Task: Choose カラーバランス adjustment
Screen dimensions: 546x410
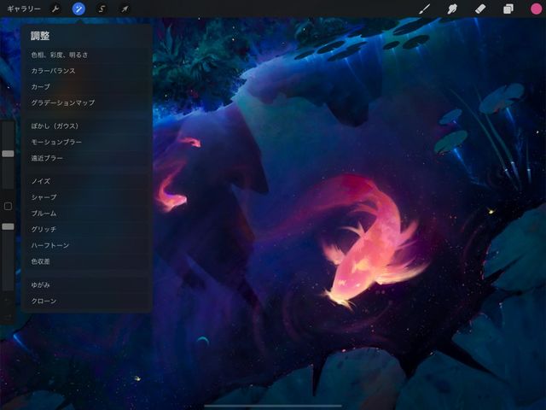Action: click(x=87, y=71)
